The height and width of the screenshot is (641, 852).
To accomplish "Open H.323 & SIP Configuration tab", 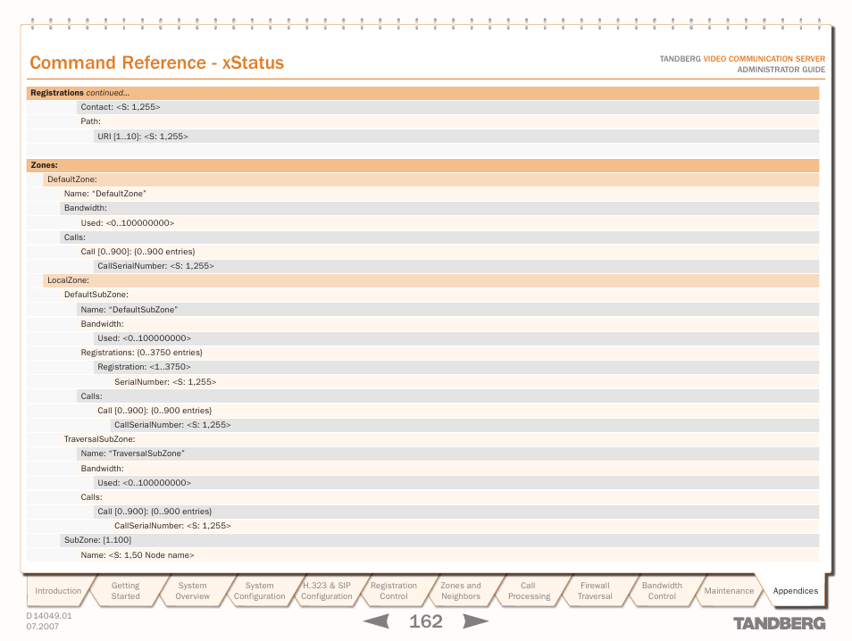I will pyautogui.click(x=327, y=590).
